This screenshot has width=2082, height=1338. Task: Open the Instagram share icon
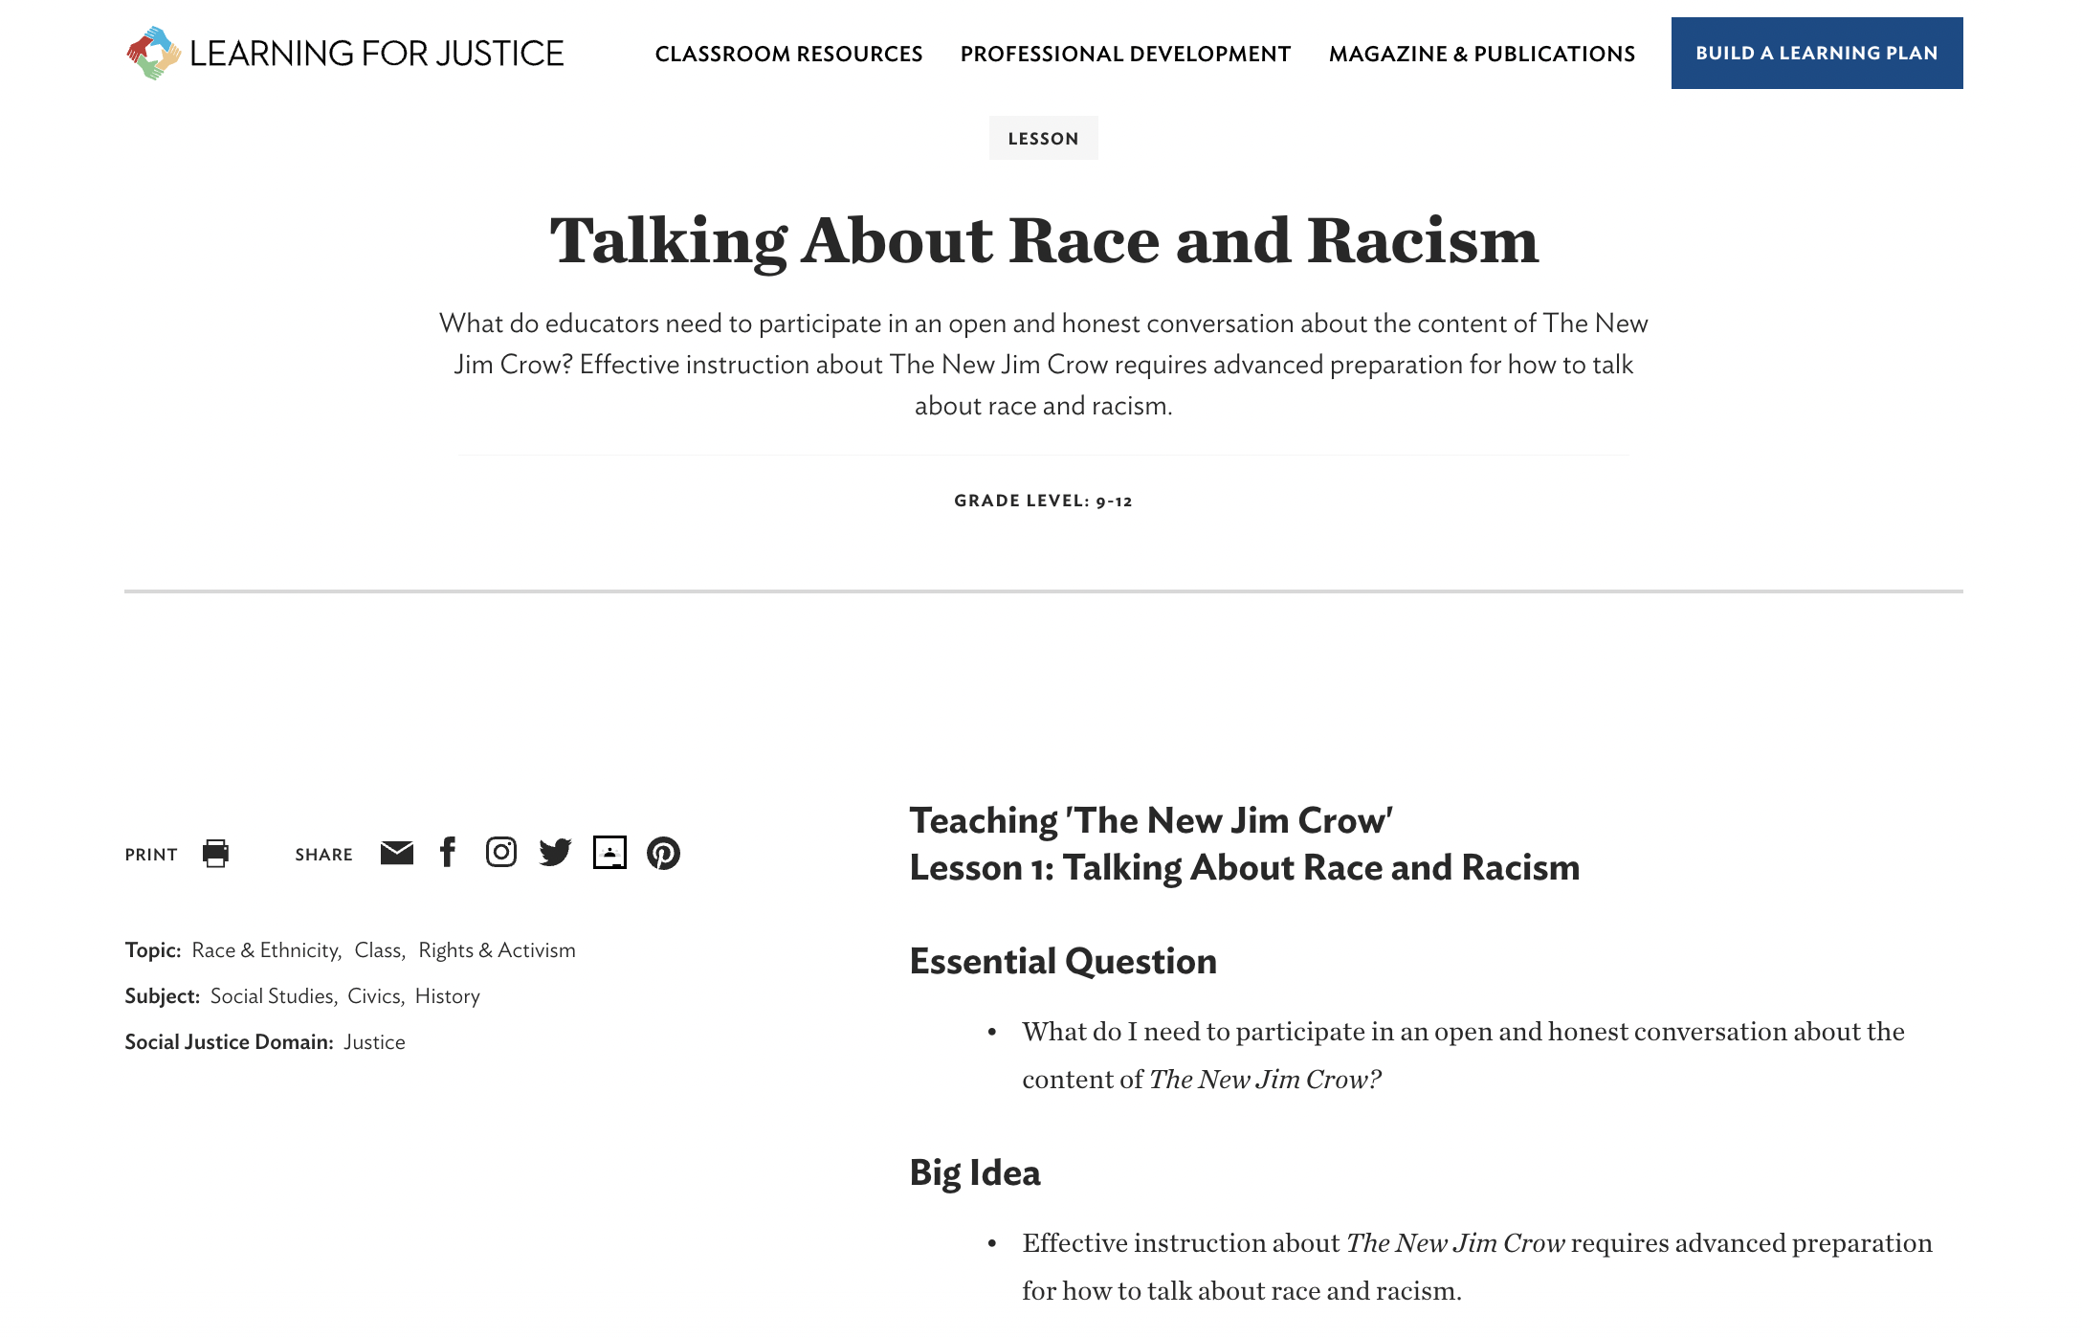point(501,853)
